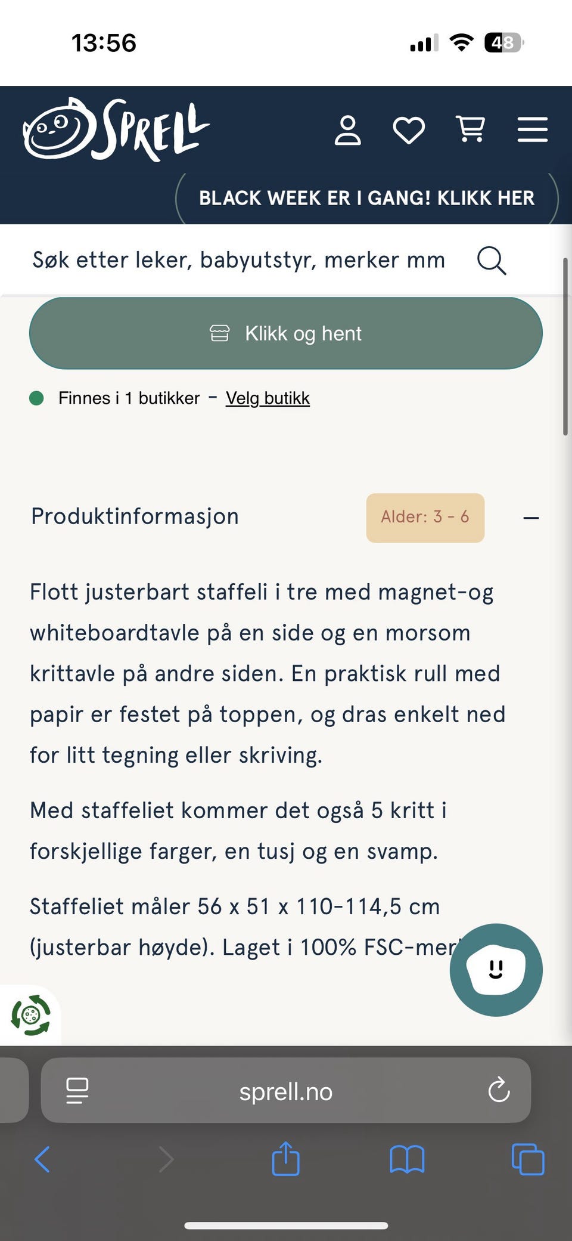Tap the Safari reload page icon
This screenshot has width=572, height=1241.
499,1091
